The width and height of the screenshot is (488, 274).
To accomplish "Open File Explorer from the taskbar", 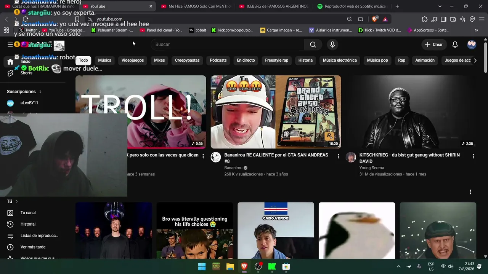I will pos(230,266).
